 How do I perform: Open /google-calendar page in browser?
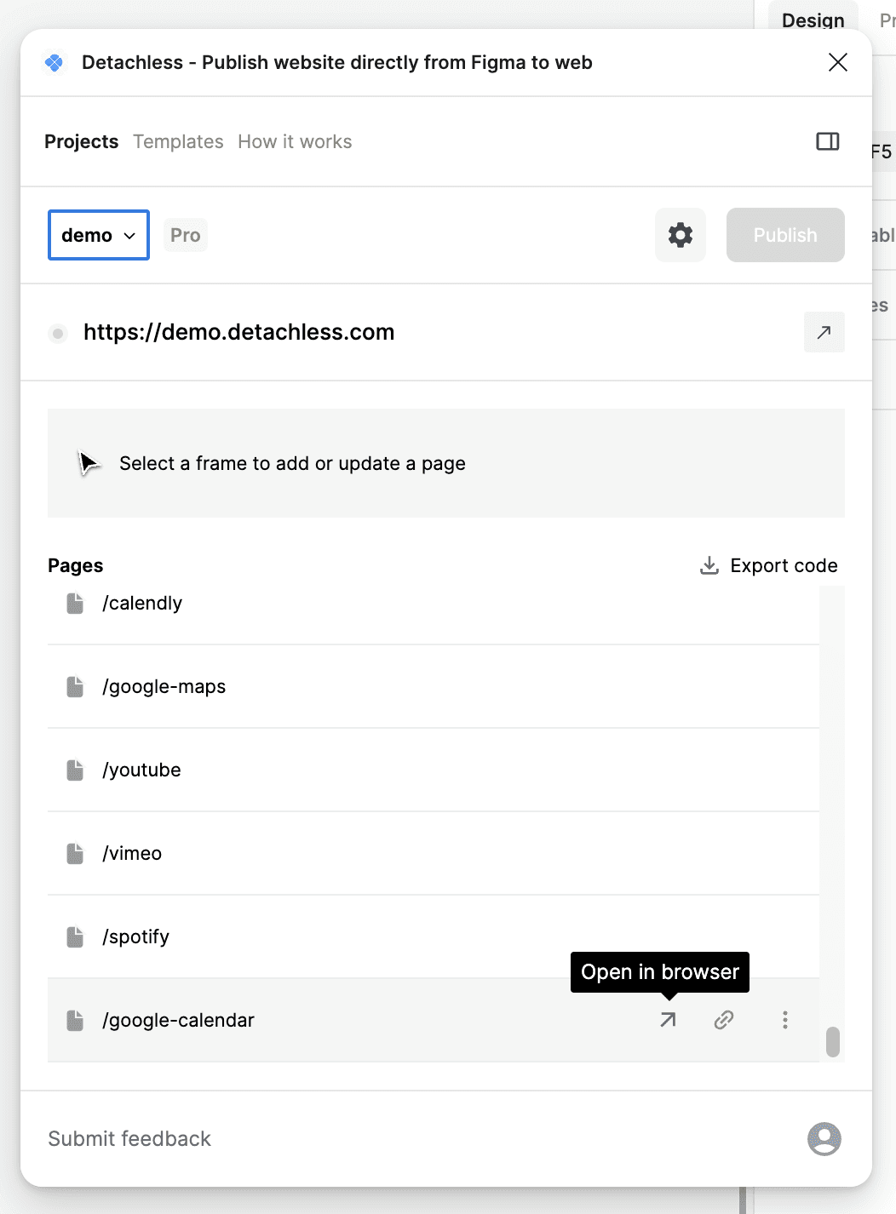(x=668, y=1020)
